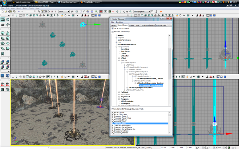Image resolution: width=239 pixels, height=149 pixels.
Task: Toggle Top view T in top-left viewport
Action: 51,15
